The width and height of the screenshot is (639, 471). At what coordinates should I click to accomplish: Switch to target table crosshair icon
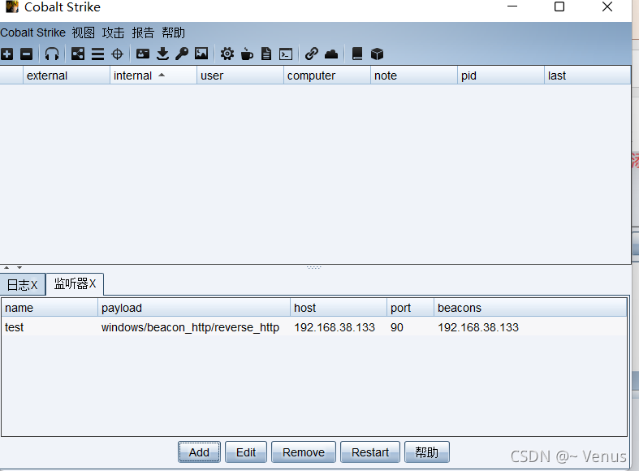(x=118, y=54)
